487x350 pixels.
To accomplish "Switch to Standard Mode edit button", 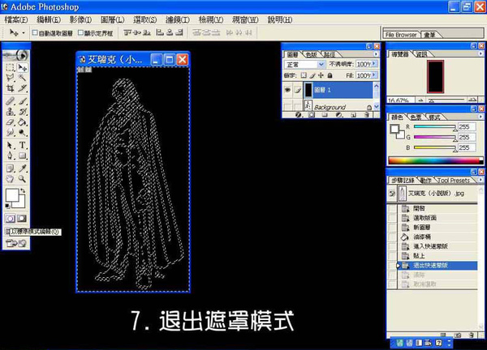I will point(11,219).
